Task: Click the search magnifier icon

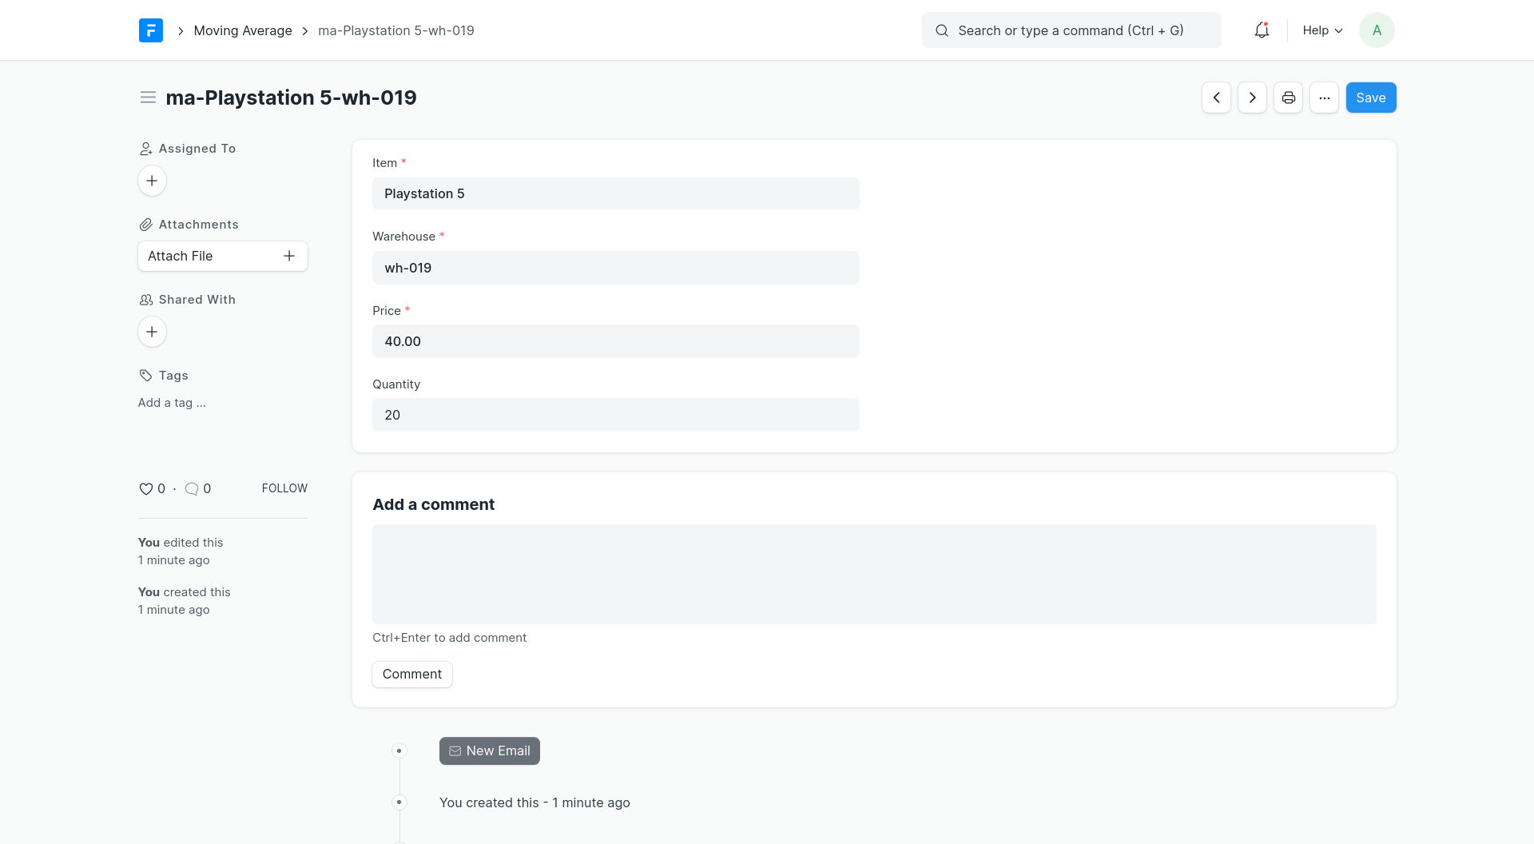Action: pyautogui.click(x=942, y=30)
